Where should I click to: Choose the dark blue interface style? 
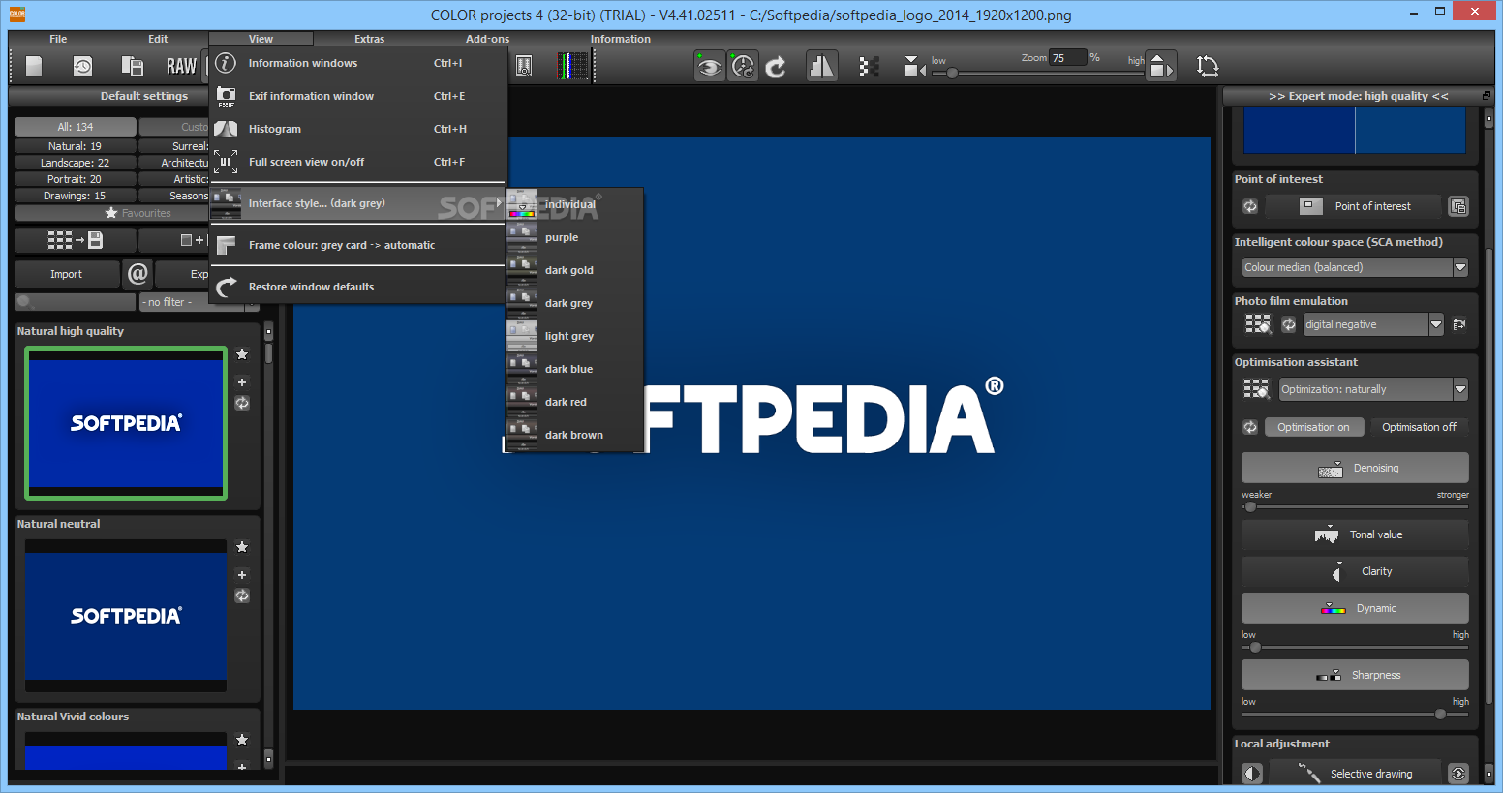coord(574,369)
